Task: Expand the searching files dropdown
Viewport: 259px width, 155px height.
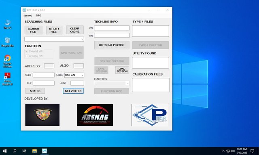Action: [x=82, y=39]
